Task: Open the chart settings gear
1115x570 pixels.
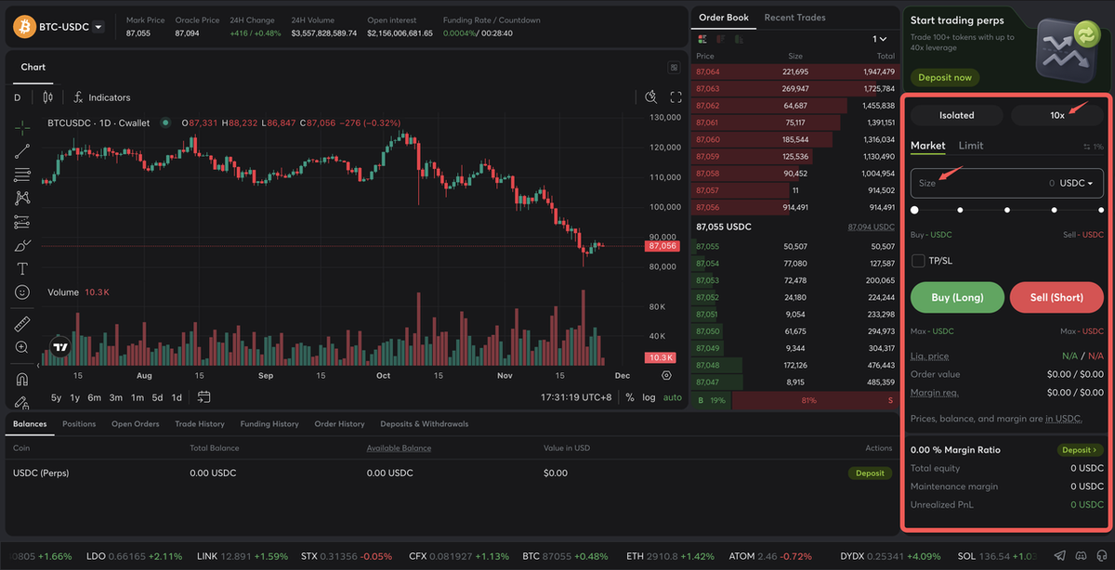Action: (x=666, y=375)
